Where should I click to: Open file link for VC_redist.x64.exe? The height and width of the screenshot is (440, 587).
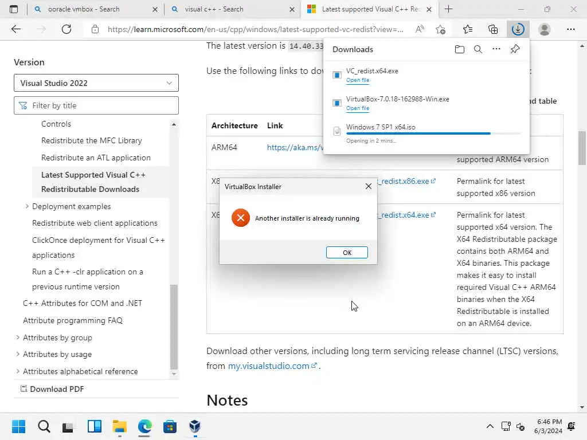pyautogui.click(x=358, y=80)
